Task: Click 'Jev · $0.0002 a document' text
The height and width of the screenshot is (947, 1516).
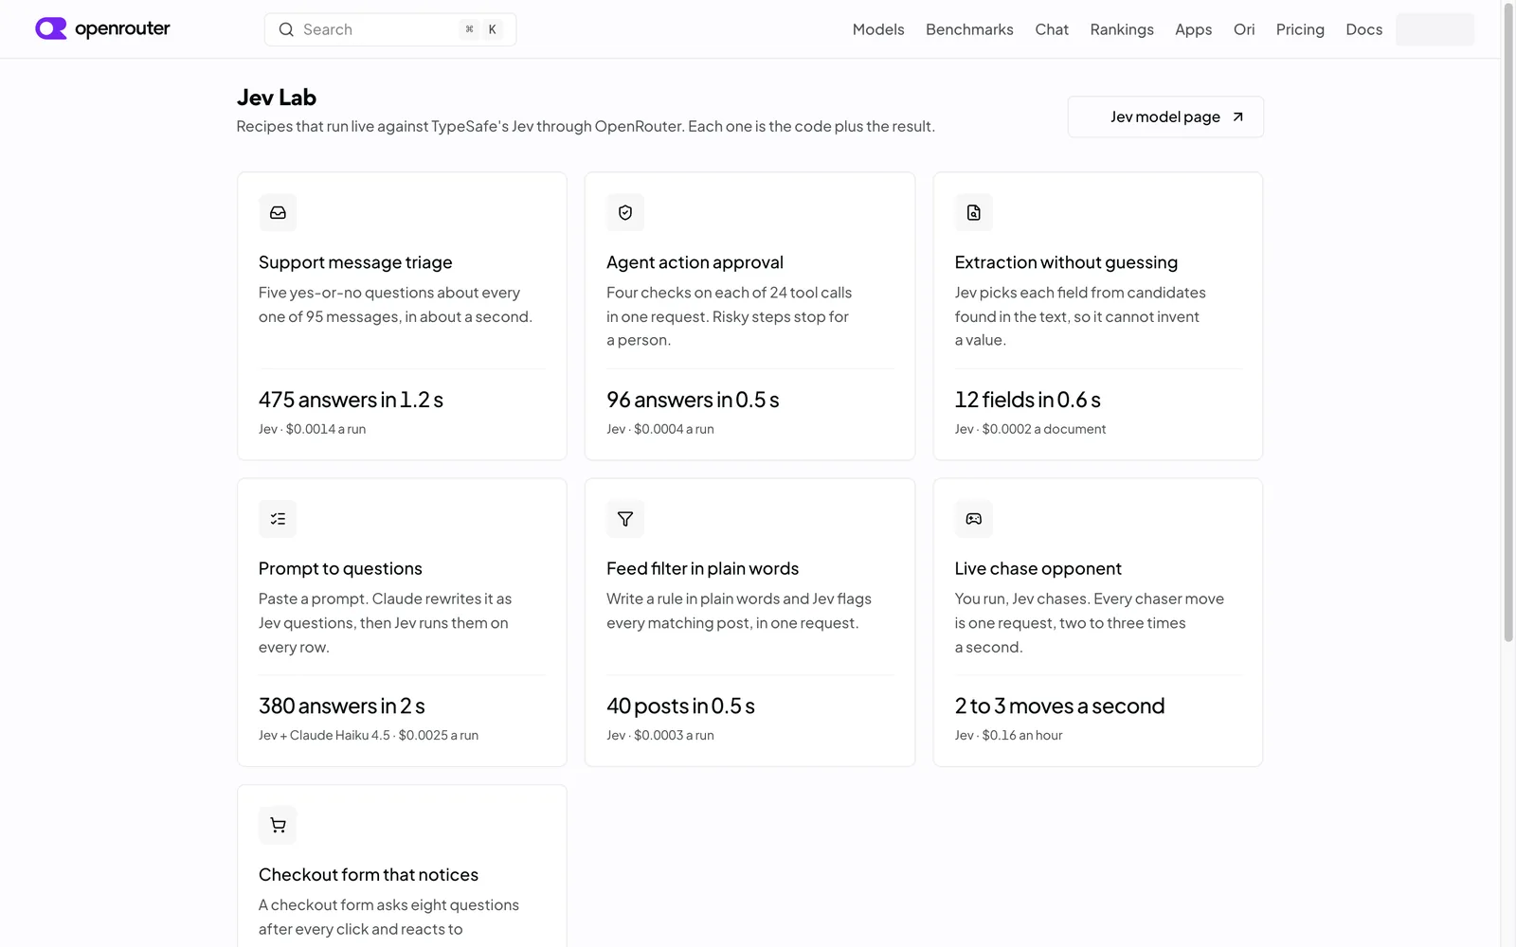Action: coord(1030,429)
